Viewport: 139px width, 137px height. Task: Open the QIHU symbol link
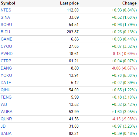point(5,90)
